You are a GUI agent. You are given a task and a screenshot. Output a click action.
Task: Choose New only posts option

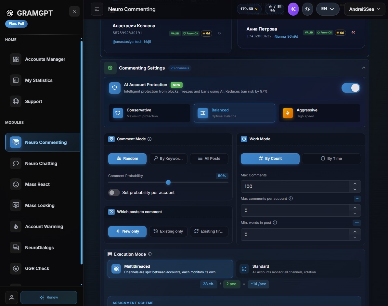pos(127,231)
